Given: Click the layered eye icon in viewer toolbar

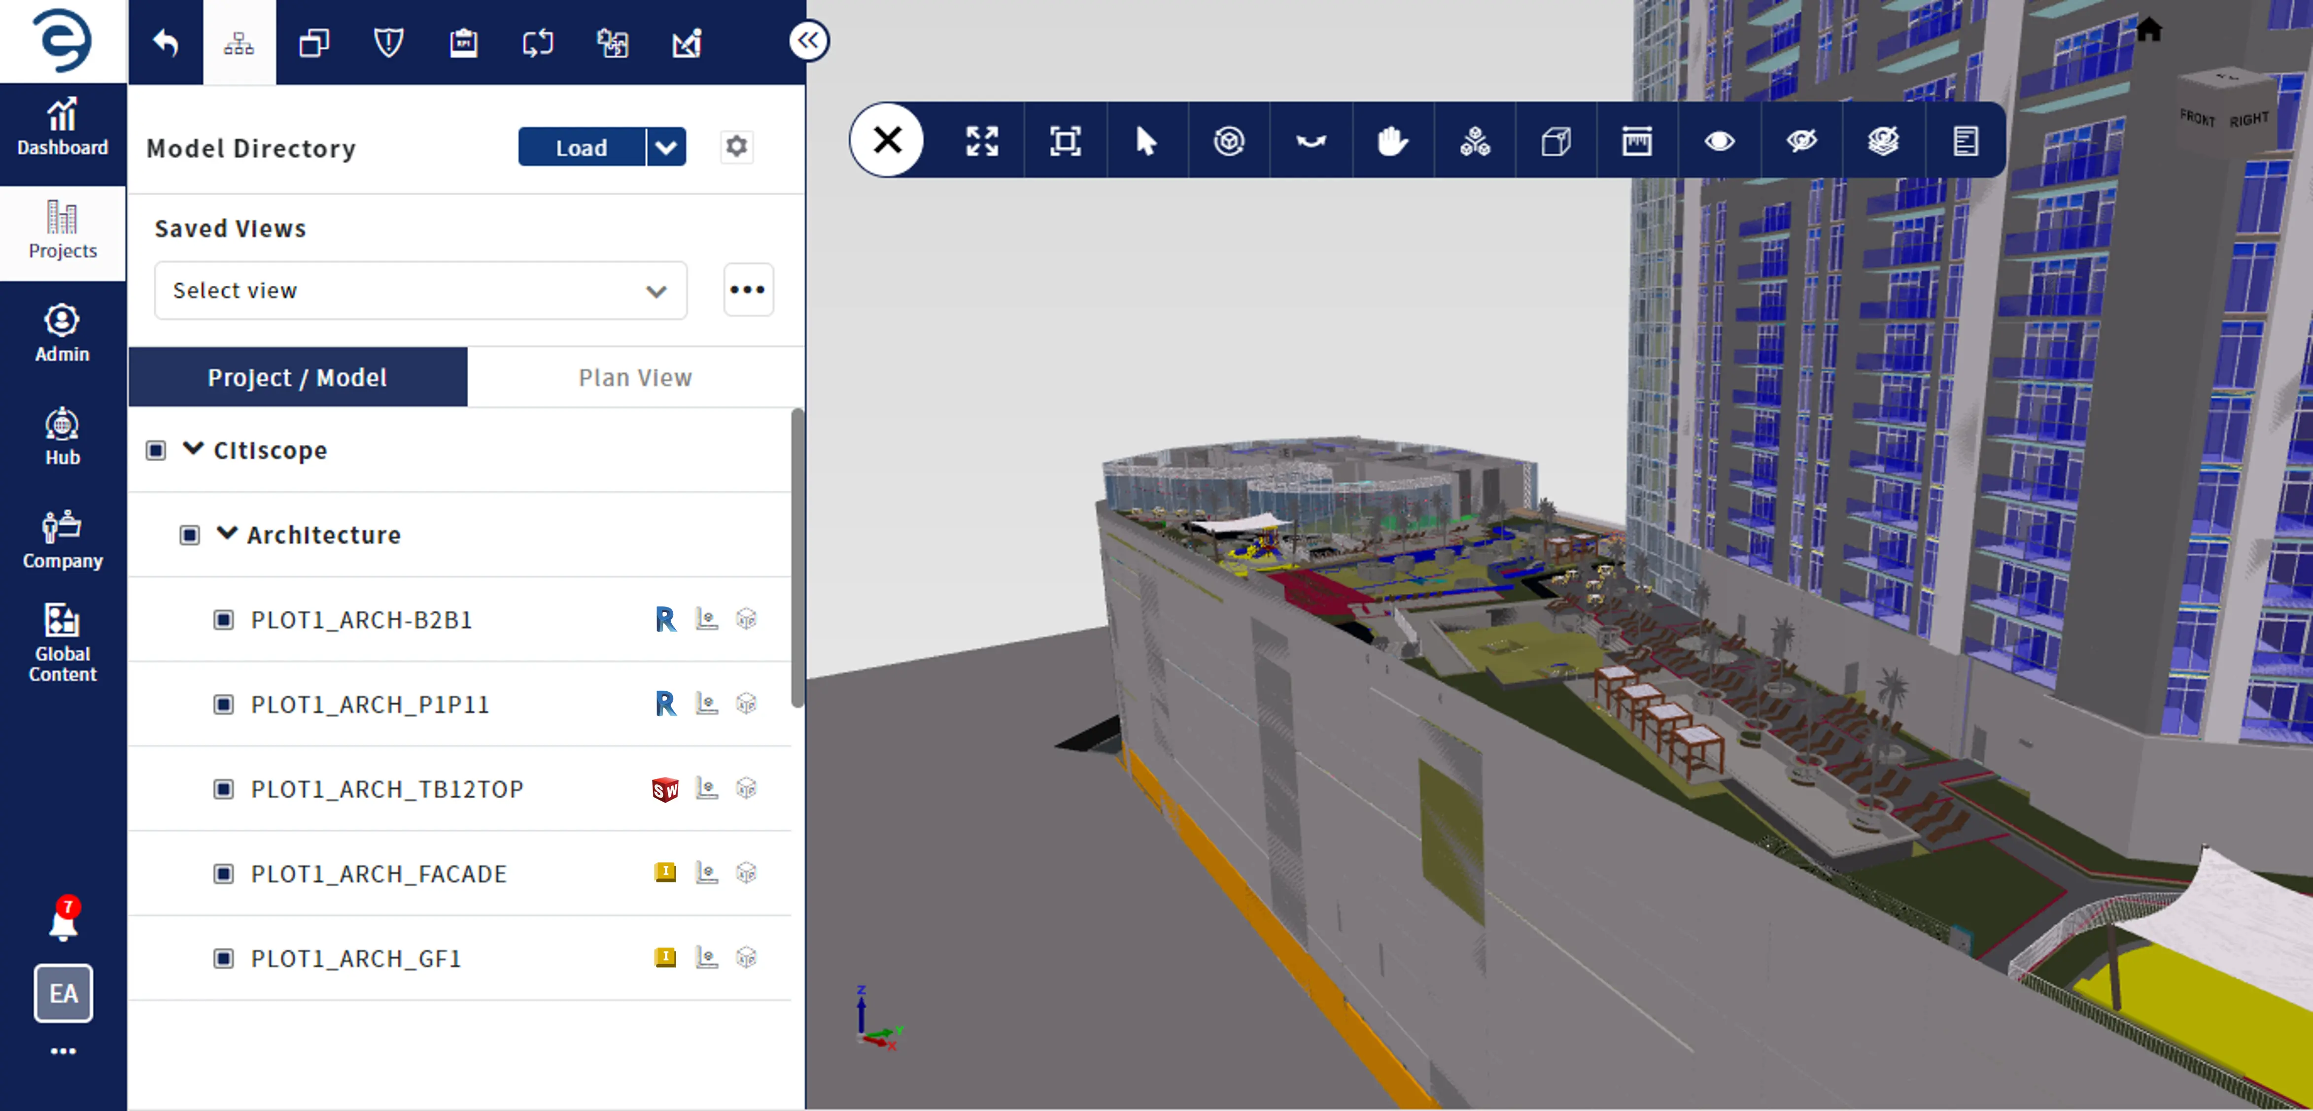Looking at the screenshot, I should [x=1883, y=141].
